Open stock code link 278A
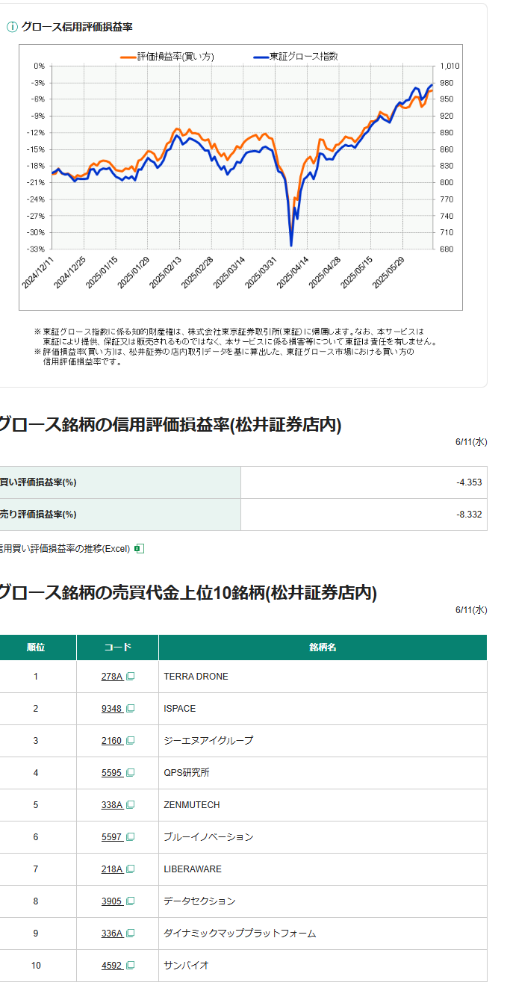The width and height of the screenshot is (507, 997). (x=112, y=677)
